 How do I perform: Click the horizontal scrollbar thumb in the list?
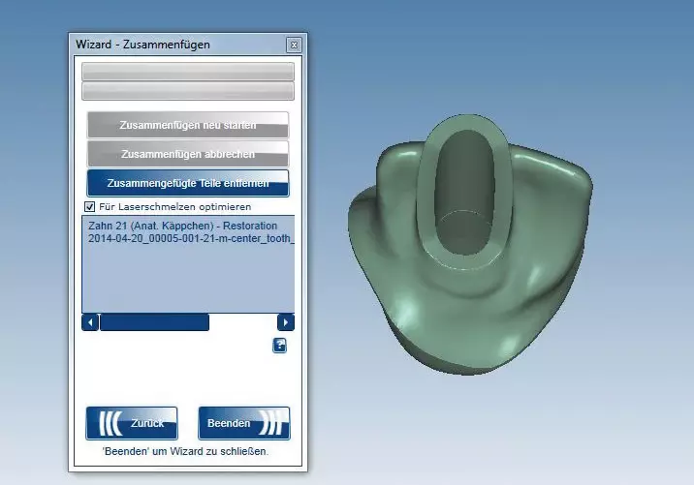pos(154,322)
